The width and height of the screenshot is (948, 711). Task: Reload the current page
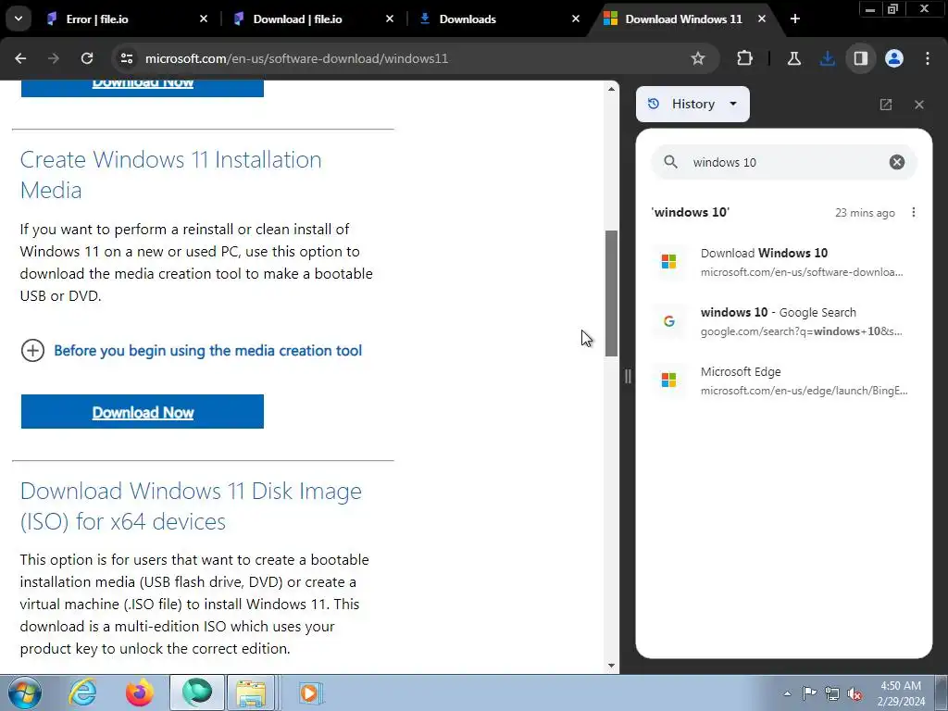pos(87,58)
